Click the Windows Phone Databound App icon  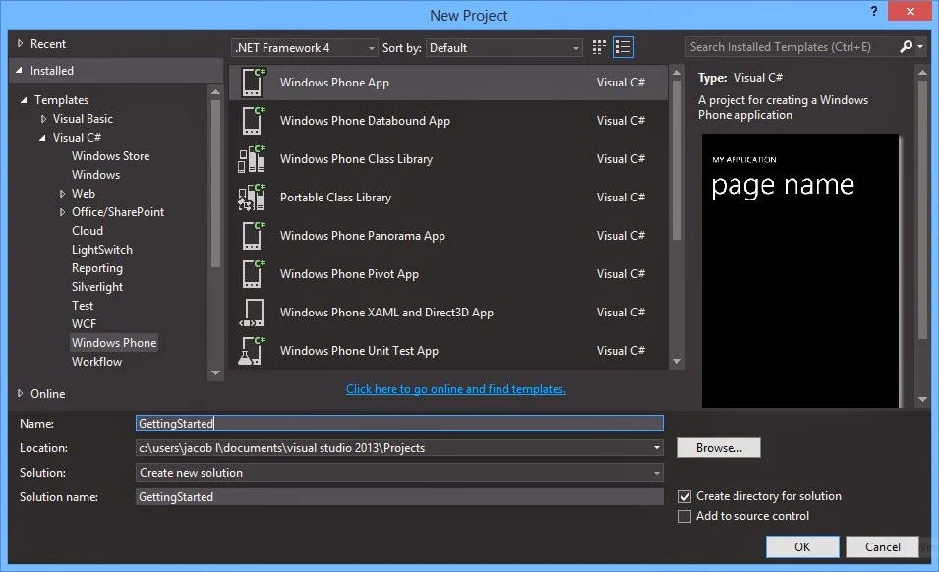tap(253, 120)
